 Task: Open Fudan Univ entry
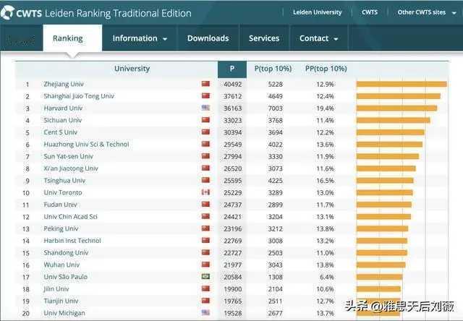(x=60, y=205)
